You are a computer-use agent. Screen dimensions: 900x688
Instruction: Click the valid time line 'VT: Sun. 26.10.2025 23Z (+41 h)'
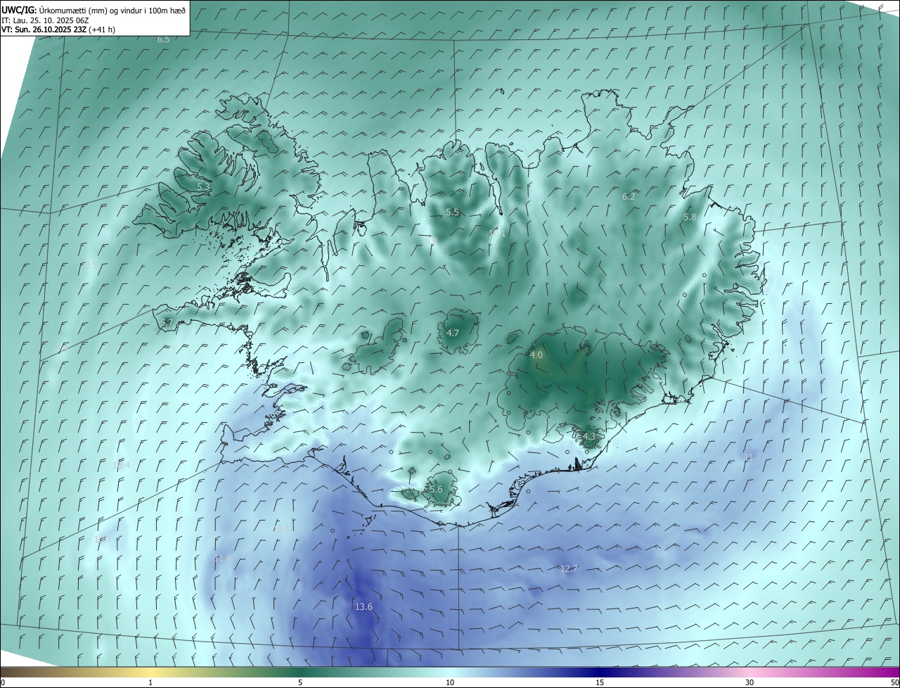(x=58, y=30)
